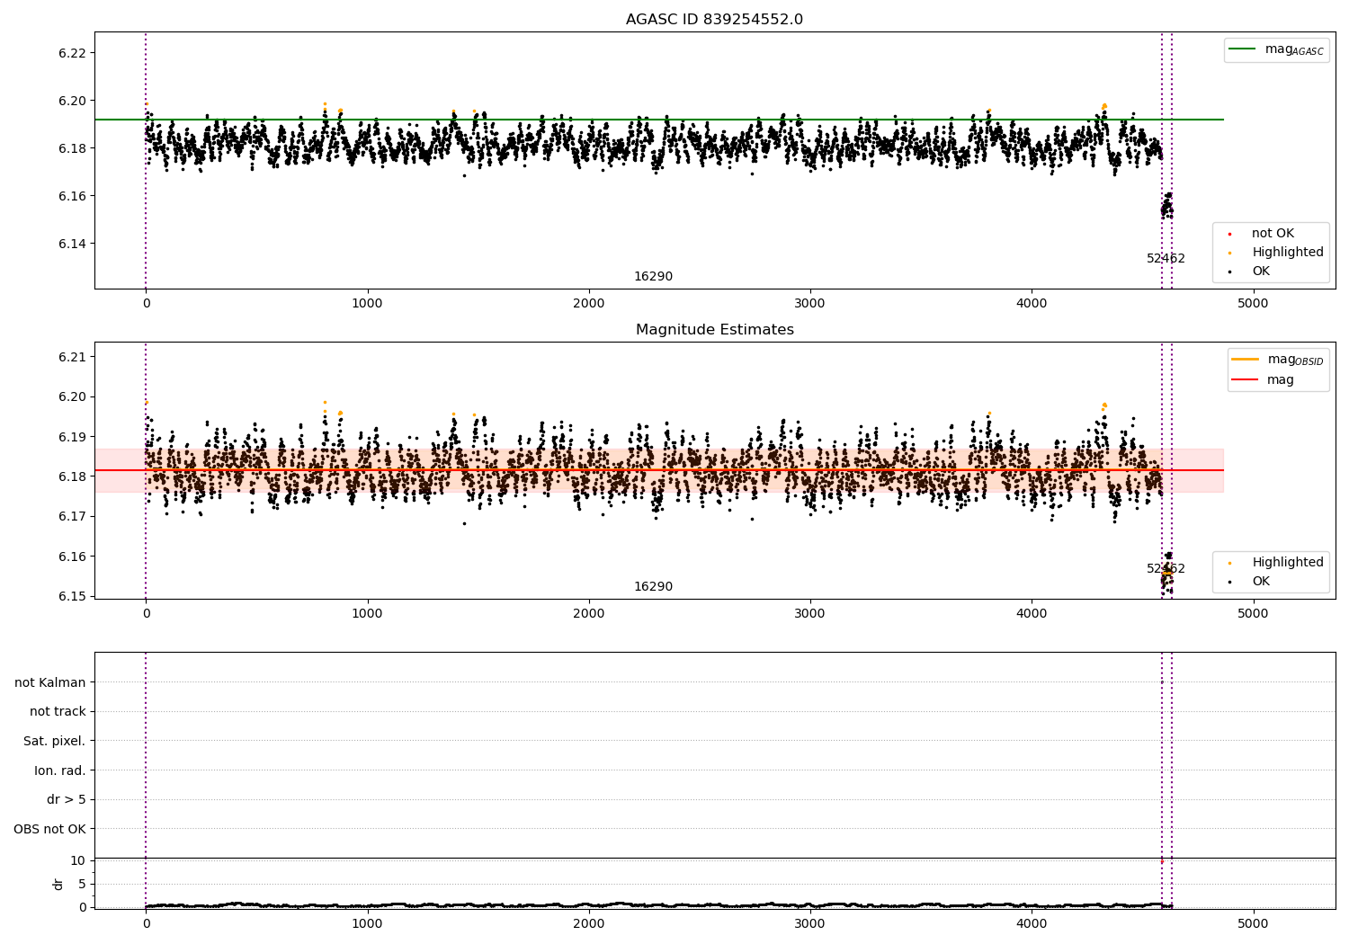The width and height of the screenshot is (1349, 944).
Task: Click the AGASC ID 839254552.0 title
Action: click(x=715, y=20)
